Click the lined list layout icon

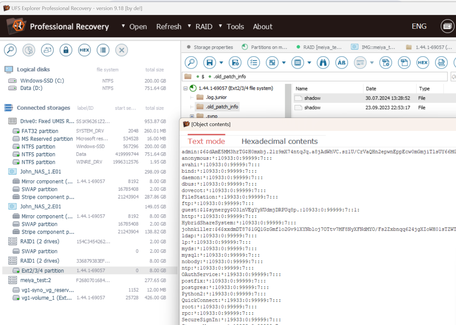tap(297, 63)
